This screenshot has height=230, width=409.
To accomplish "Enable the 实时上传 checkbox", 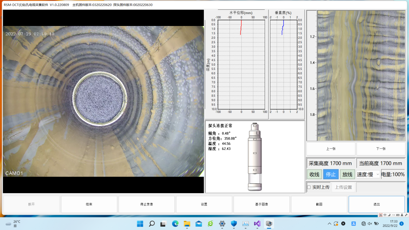I will click(309, 187).
